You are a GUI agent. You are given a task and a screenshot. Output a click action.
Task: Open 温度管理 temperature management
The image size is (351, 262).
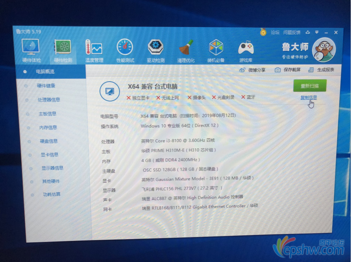[x=94, y=51]
